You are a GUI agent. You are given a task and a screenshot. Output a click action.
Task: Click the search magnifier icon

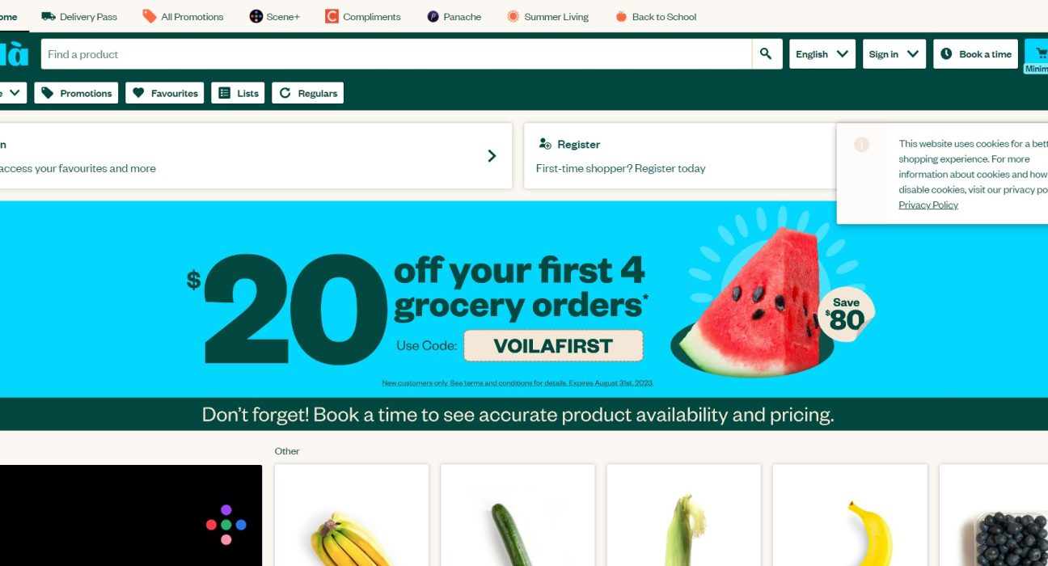point(767,54)
